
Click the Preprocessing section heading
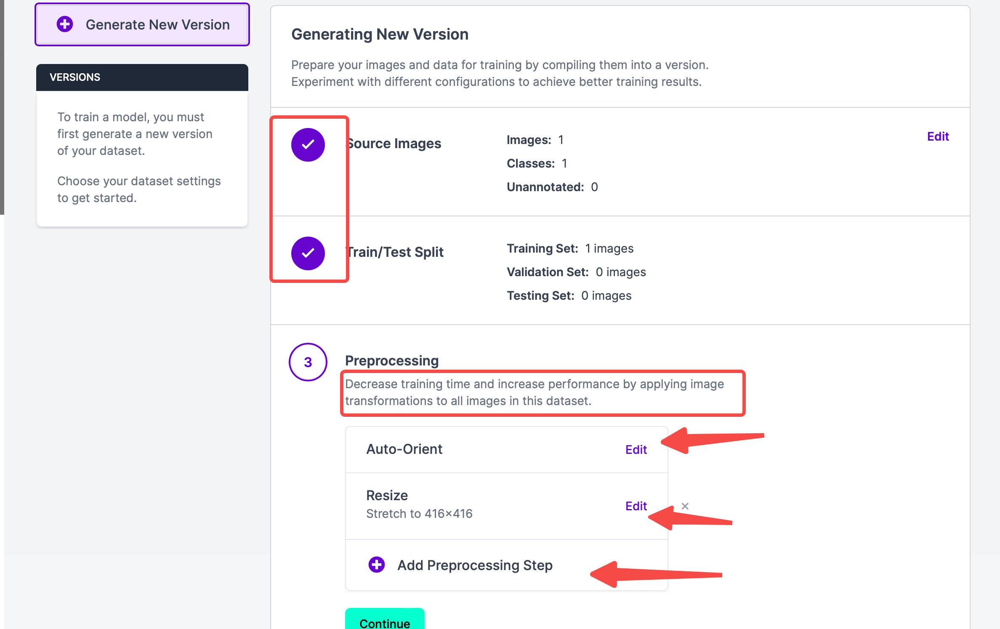(x=391, y=361)
